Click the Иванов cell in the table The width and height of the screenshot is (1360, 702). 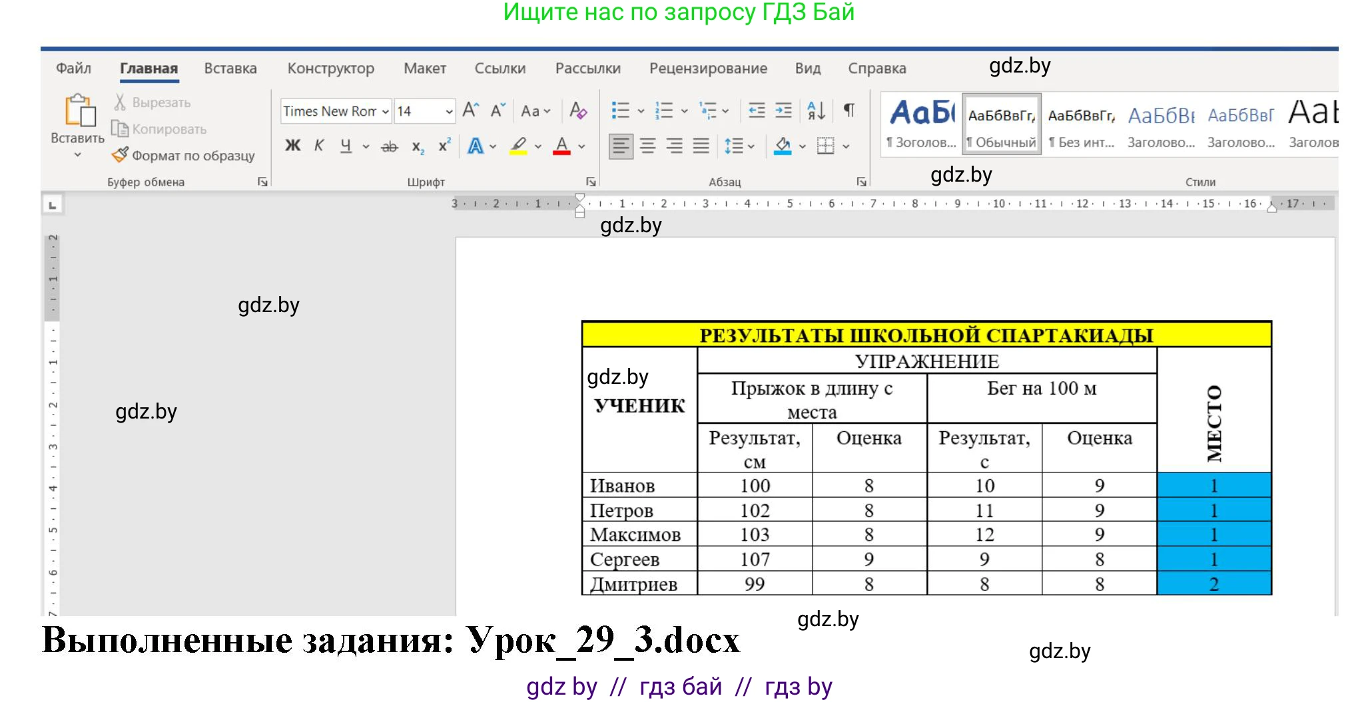[639, 485]
